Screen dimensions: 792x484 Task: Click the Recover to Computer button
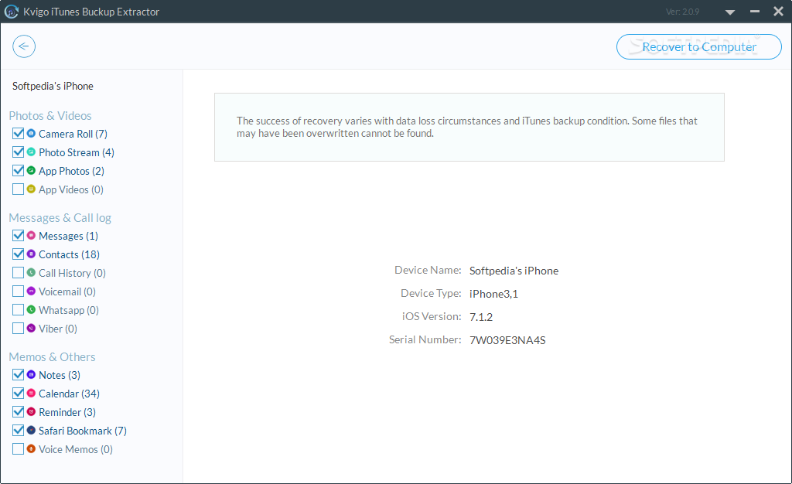click(699, 47)
